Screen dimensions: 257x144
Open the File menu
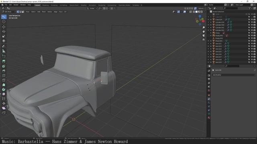[6, 5]
